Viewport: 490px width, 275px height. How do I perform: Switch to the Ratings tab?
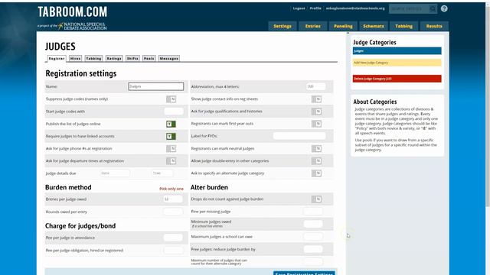click(x=114, y=58)
